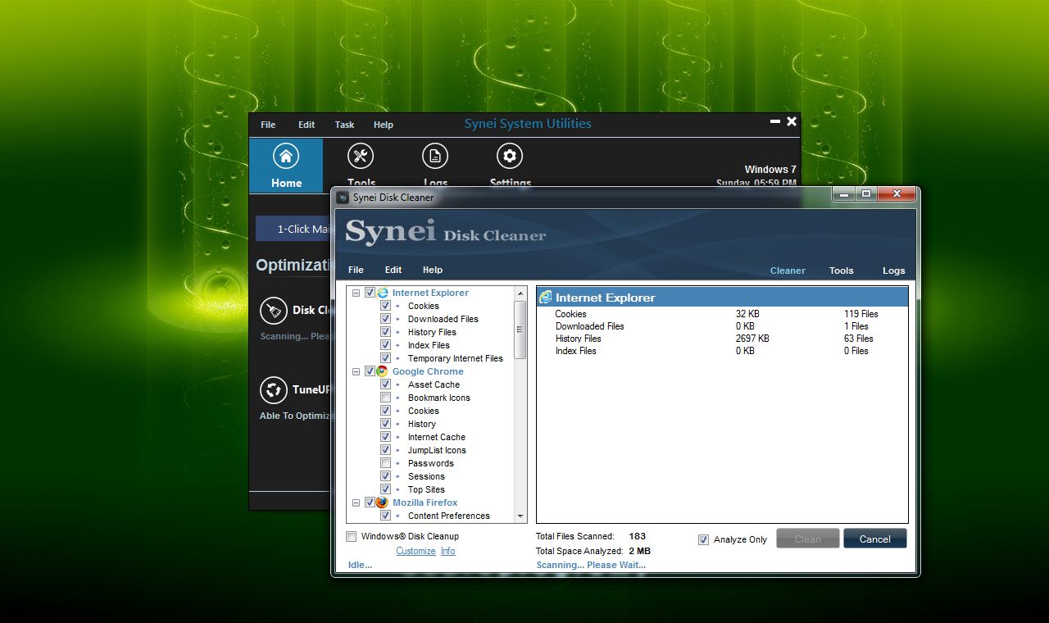The height and width of the screenshot is (623, 1049).
Task: Switch to the Logs tab in Disk Cleaner
Action: pos(894,271)
